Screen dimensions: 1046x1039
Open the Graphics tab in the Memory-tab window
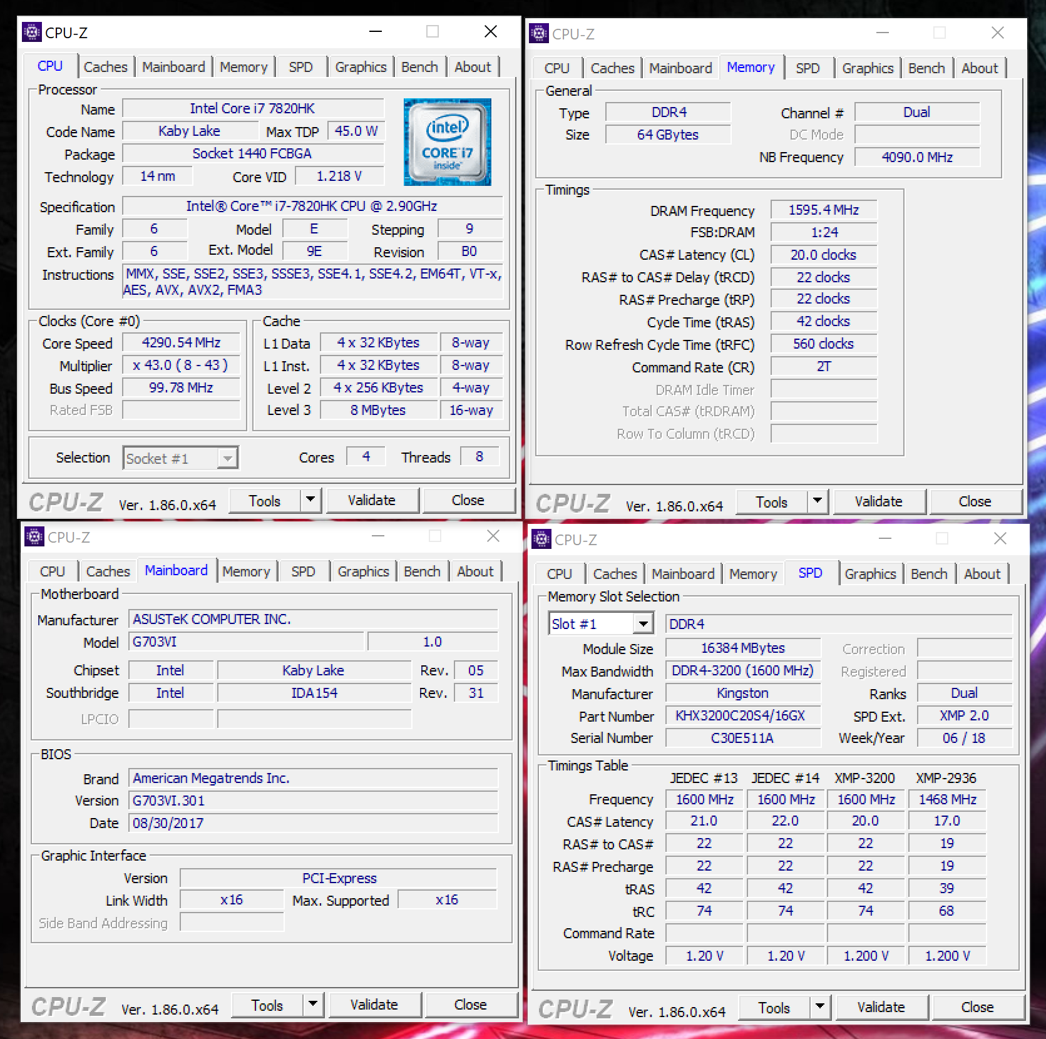[868, 68]
